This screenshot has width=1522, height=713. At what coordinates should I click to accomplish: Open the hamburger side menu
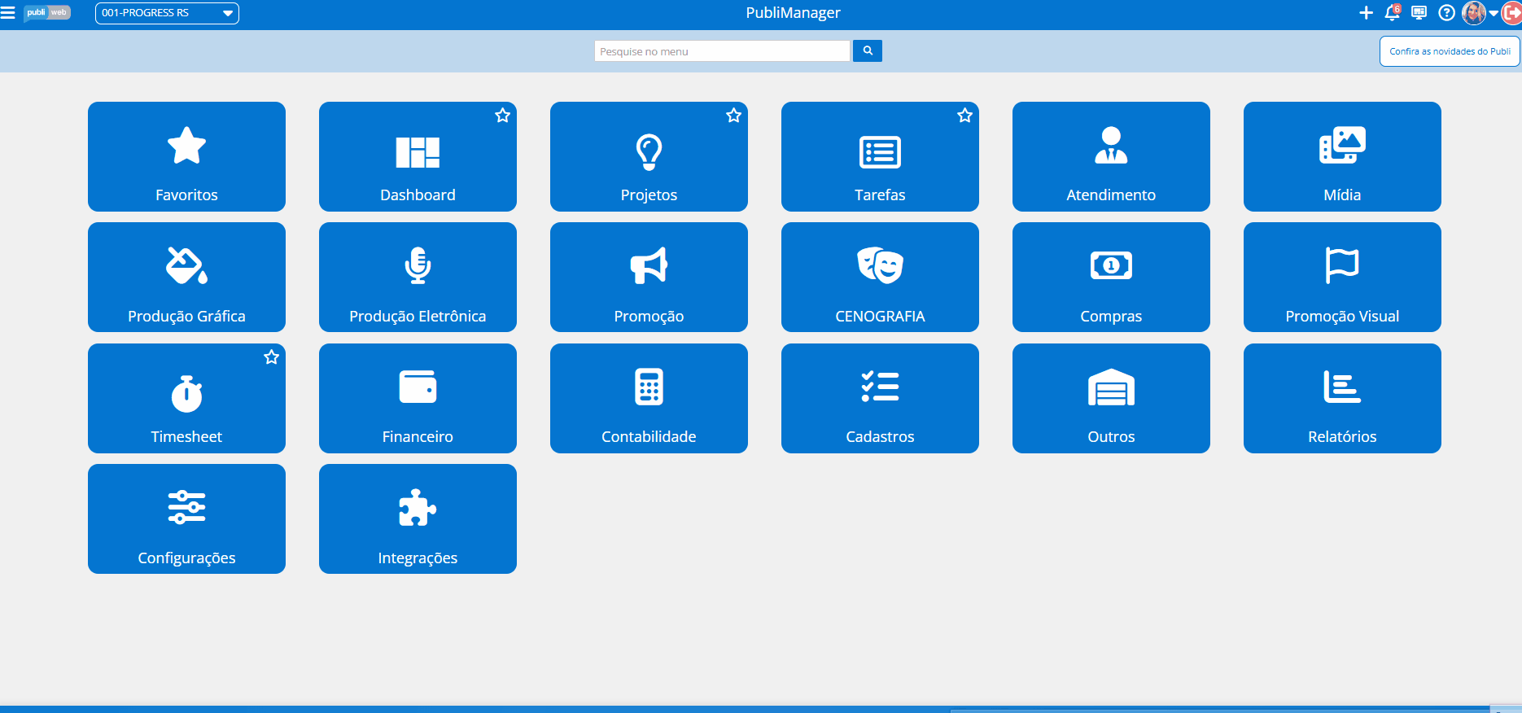(x=8, y=13)
